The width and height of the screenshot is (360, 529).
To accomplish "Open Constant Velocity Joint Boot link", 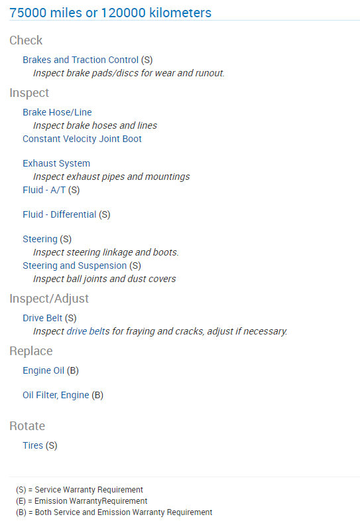I will 82,139.
